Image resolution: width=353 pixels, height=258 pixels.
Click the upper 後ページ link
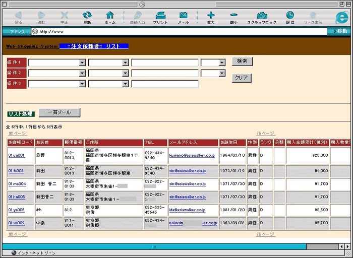tap(265, 134)
